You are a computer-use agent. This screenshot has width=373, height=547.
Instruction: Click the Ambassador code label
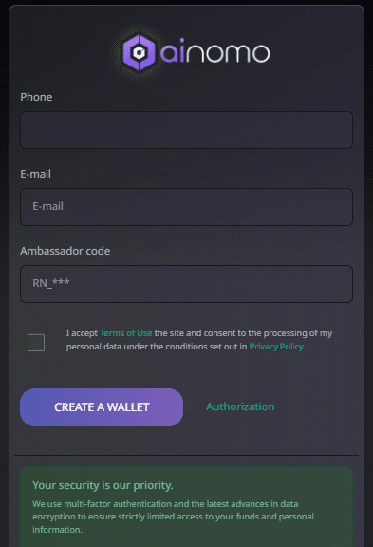tap(65, 251)
